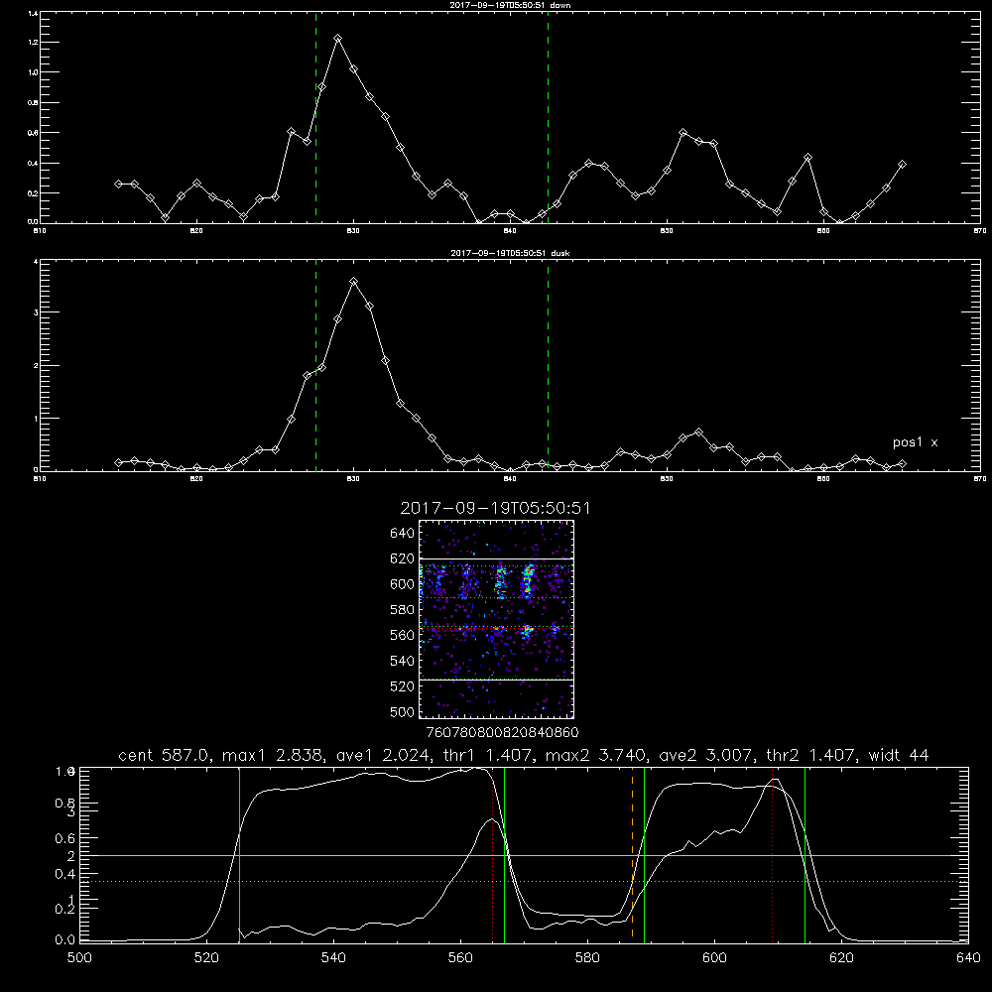The width and height of the screenshot is (992, 992).
Task: Click the '500' x-axis label of bottom plot
Action: click(79, 958)
